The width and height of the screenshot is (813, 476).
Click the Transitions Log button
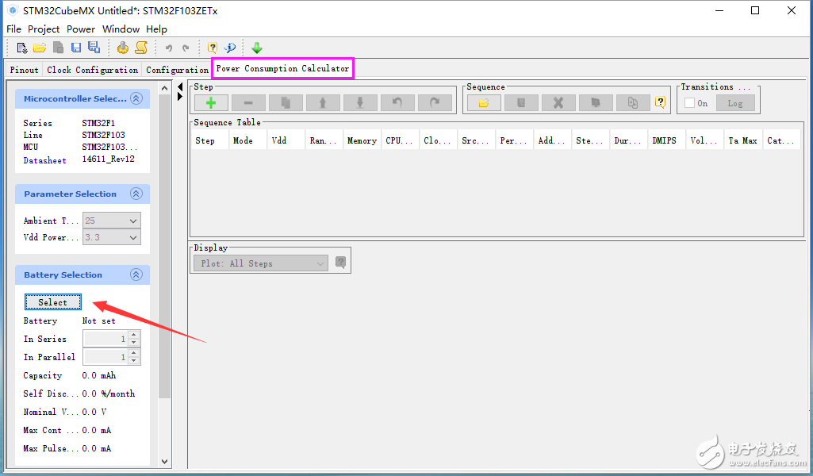(735, 103)
